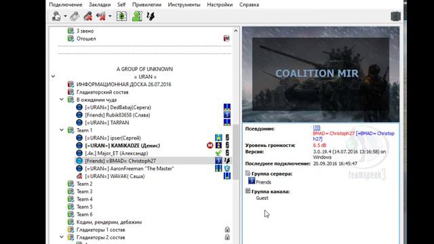Open the Привилегии menu

click(146, 5)
